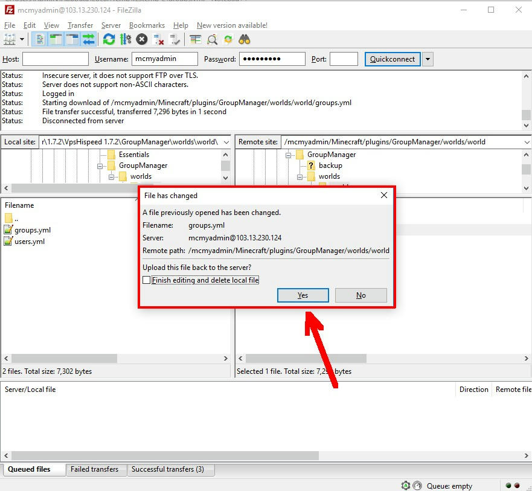Click the message log scrollbar thumb
The image size is (532, 491).
click(526, 115)
